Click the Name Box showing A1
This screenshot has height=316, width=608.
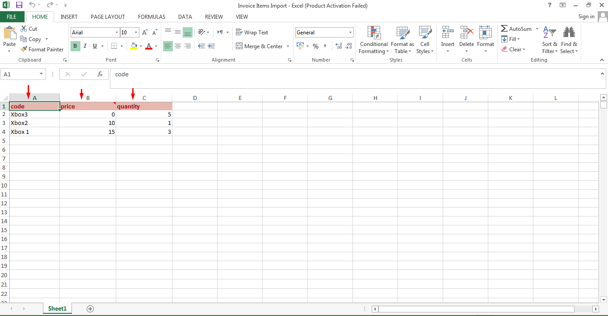[23, 74]
